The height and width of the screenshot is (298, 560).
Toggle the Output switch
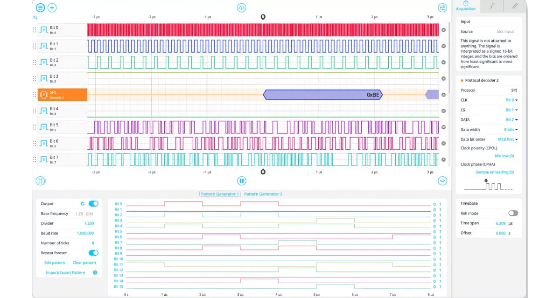point(93,204)
